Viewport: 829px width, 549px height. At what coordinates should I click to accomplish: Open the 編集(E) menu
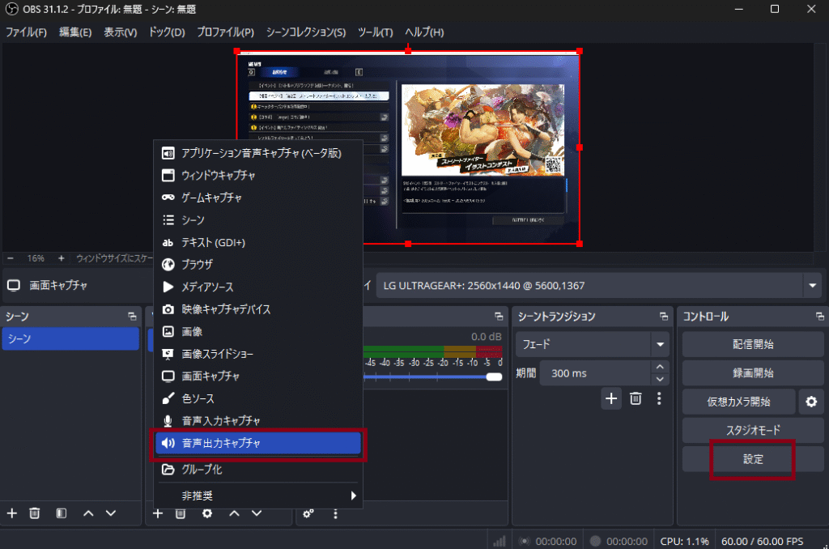click(75, 32)
